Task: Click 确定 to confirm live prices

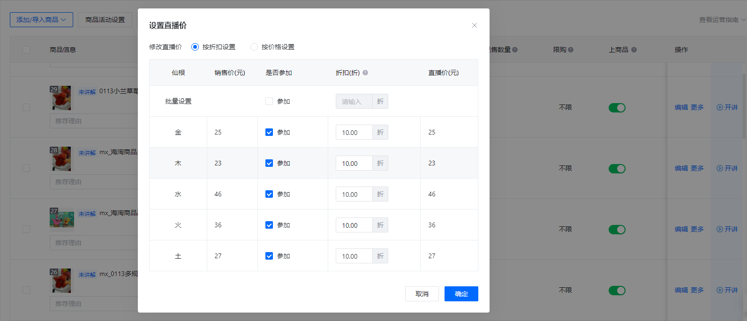Action: 461,294
